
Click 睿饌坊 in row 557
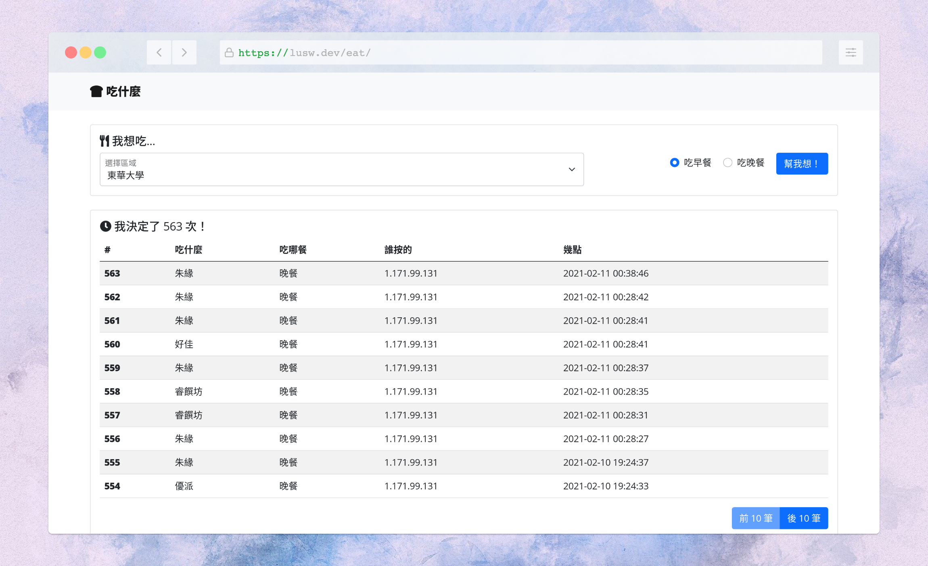click(188, 415)
